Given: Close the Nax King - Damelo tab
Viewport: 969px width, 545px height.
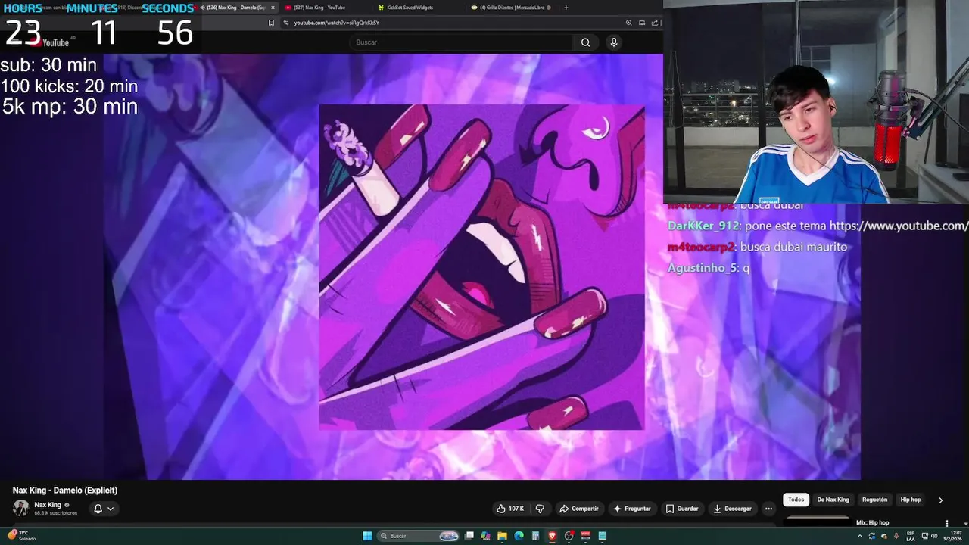Looking at the screenshot, I should [x=273, y=8].
